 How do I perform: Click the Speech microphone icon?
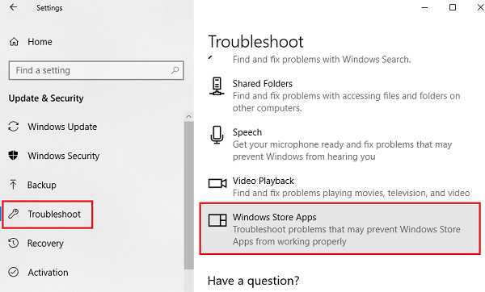[x=217, y=135]
